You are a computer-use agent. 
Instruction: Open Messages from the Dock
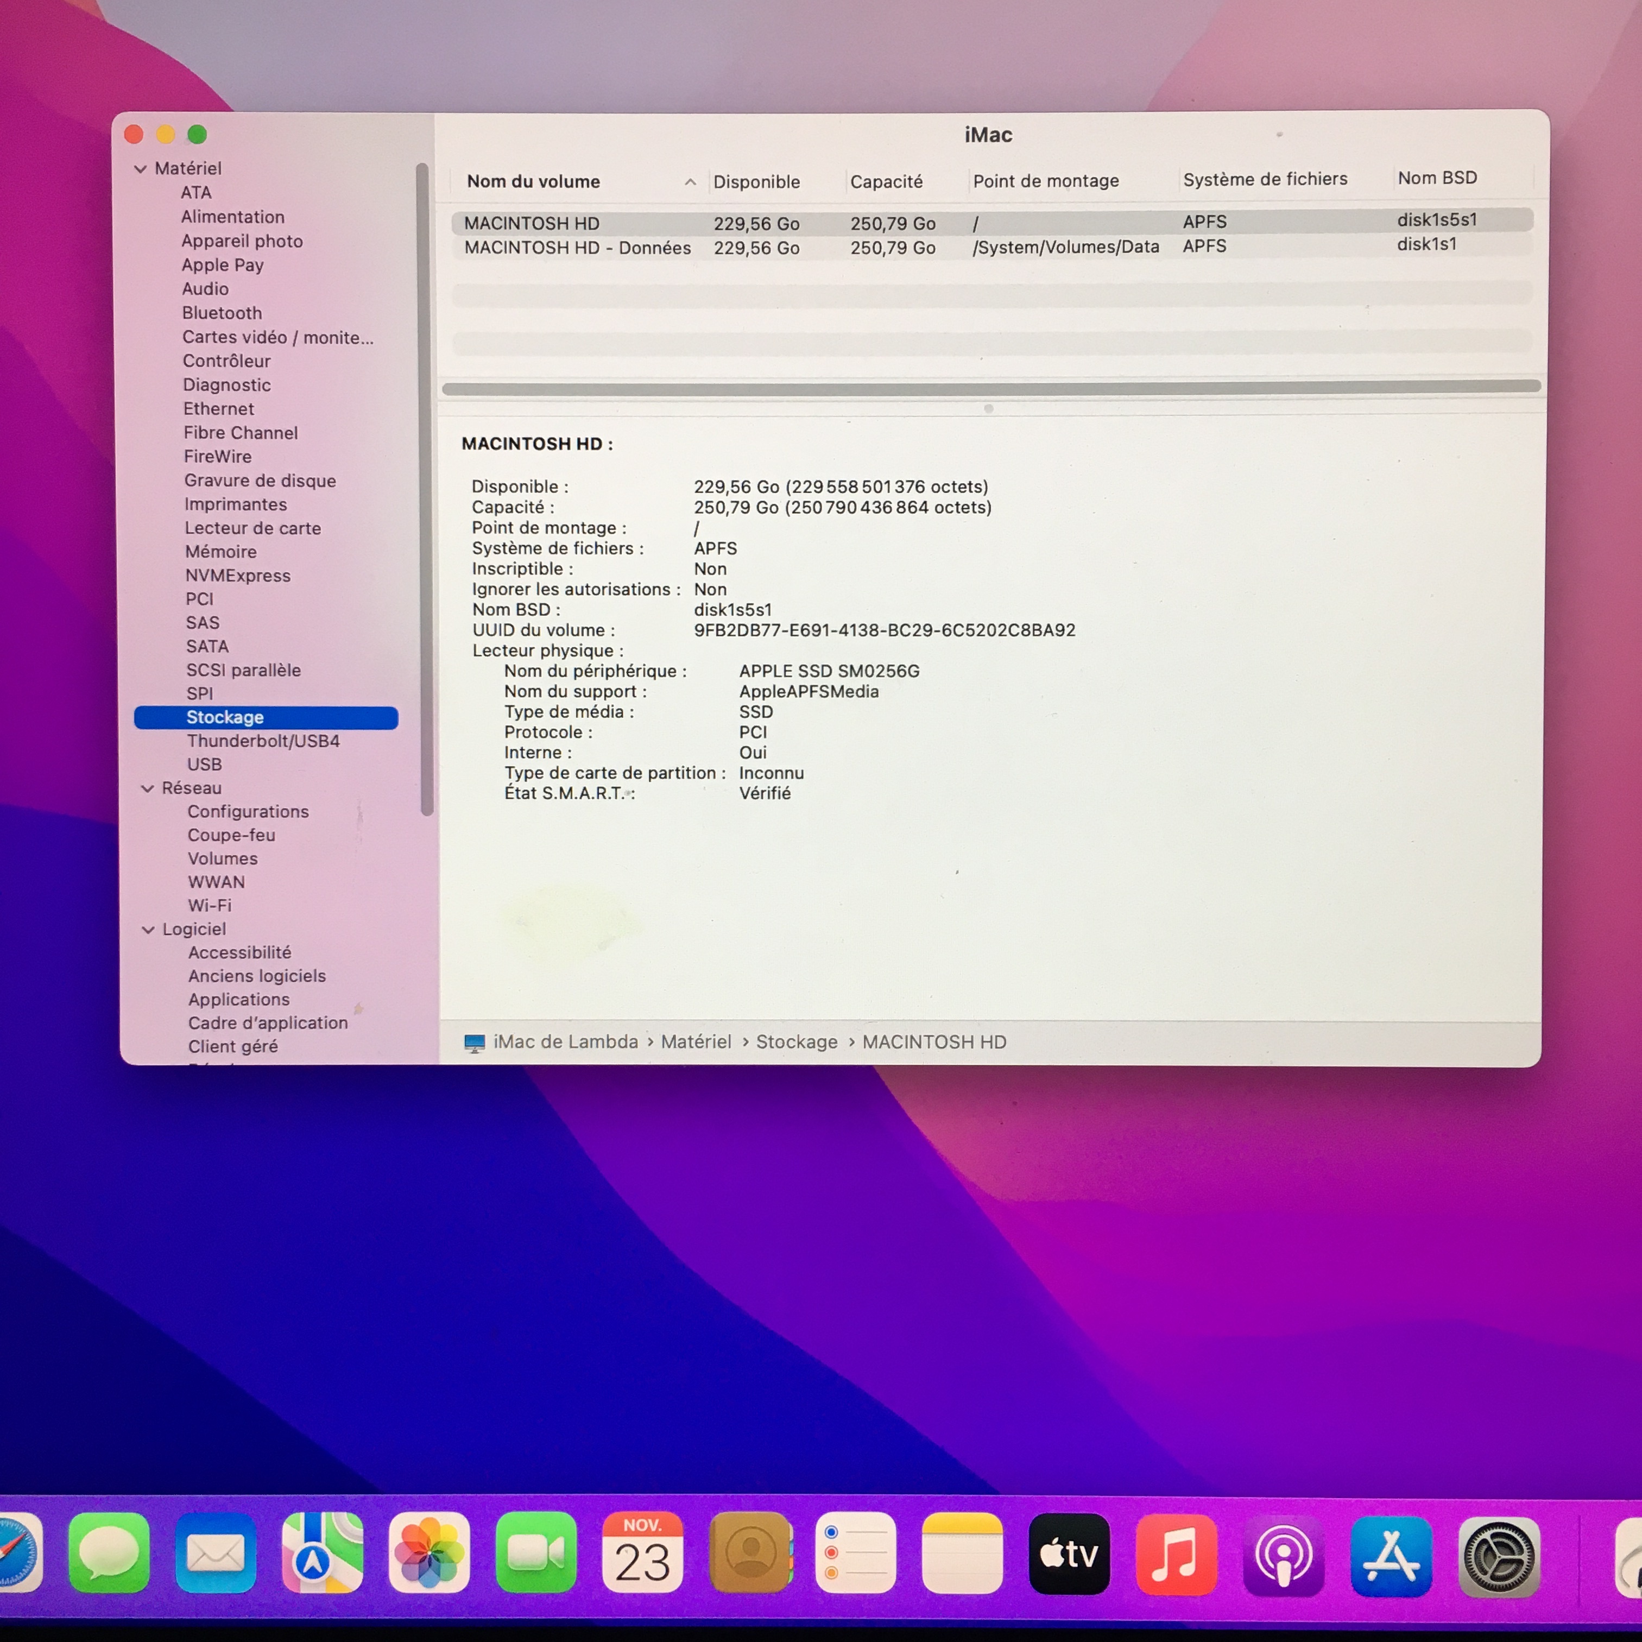tap(109, 1552)
